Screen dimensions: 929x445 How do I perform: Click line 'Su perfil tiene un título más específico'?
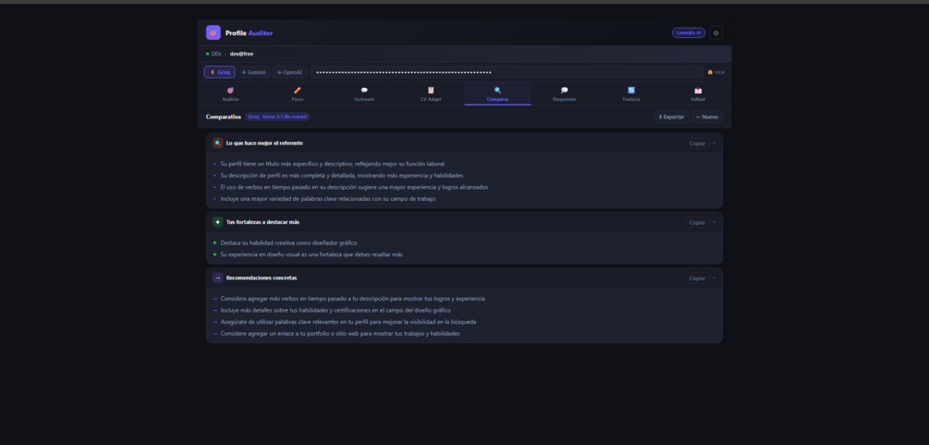[x=333, y=164]
